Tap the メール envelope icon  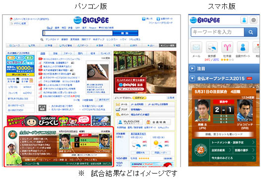[196, 48]
